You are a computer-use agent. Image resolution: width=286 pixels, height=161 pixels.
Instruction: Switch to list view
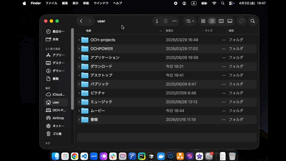tap(212, 21)
